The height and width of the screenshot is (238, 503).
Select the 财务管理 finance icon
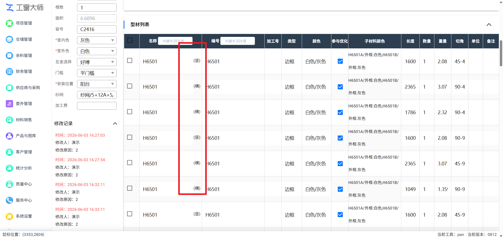(x=9, y=72)
